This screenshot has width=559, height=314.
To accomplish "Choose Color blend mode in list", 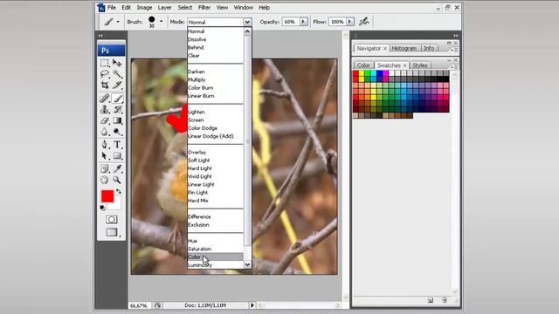I will pyautogui.click(x=216, y=257).
